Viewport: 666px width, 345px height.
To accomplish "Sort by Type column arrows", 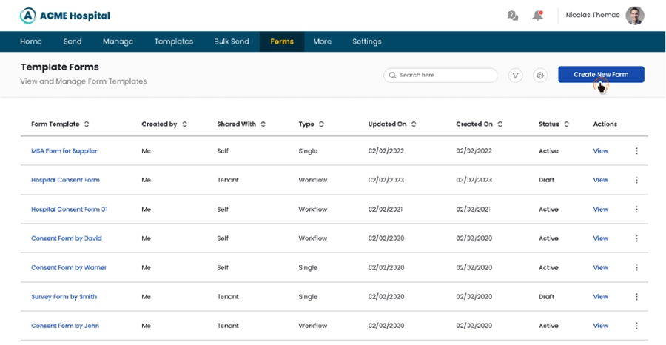I will (322, 124).
